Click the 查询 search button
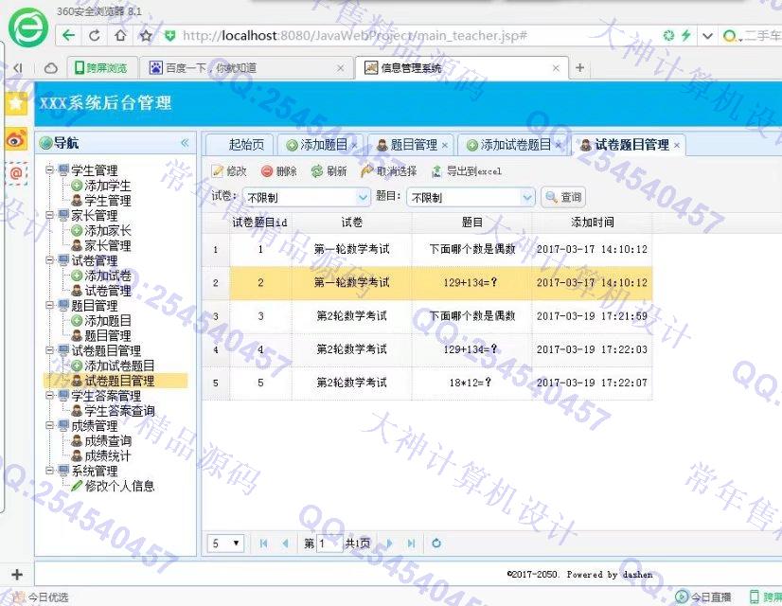782x606 pixels. [x=563, y=197]
